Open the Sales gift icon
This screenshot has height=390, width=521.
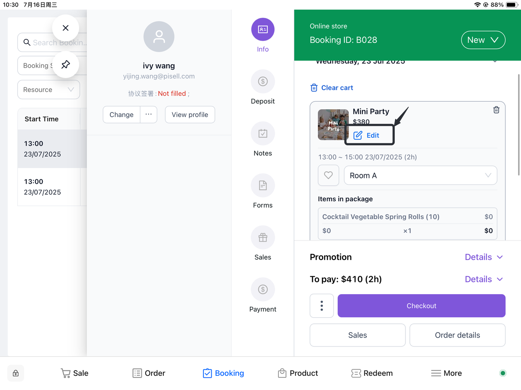coord(263,238)
